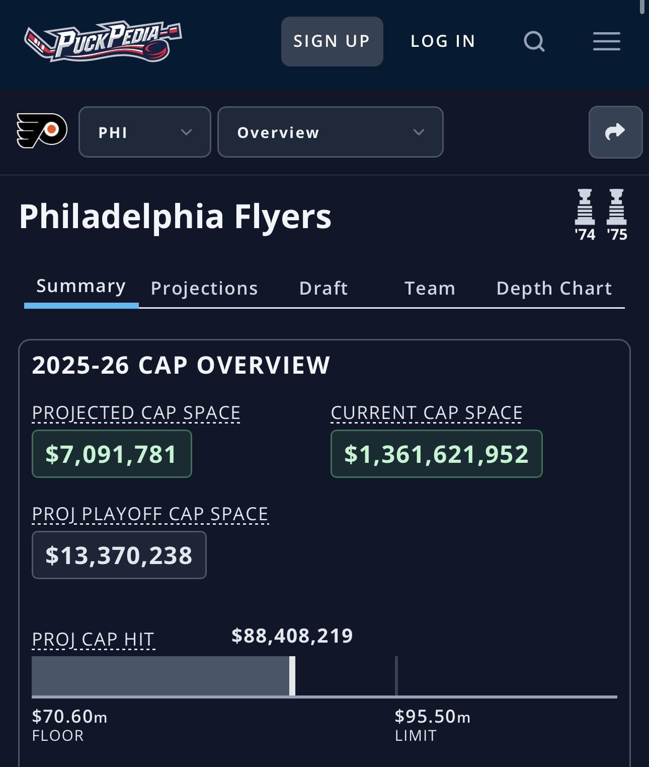649x767 pixels.
Task: Open the hamburger menu
Action: (606, 41)
